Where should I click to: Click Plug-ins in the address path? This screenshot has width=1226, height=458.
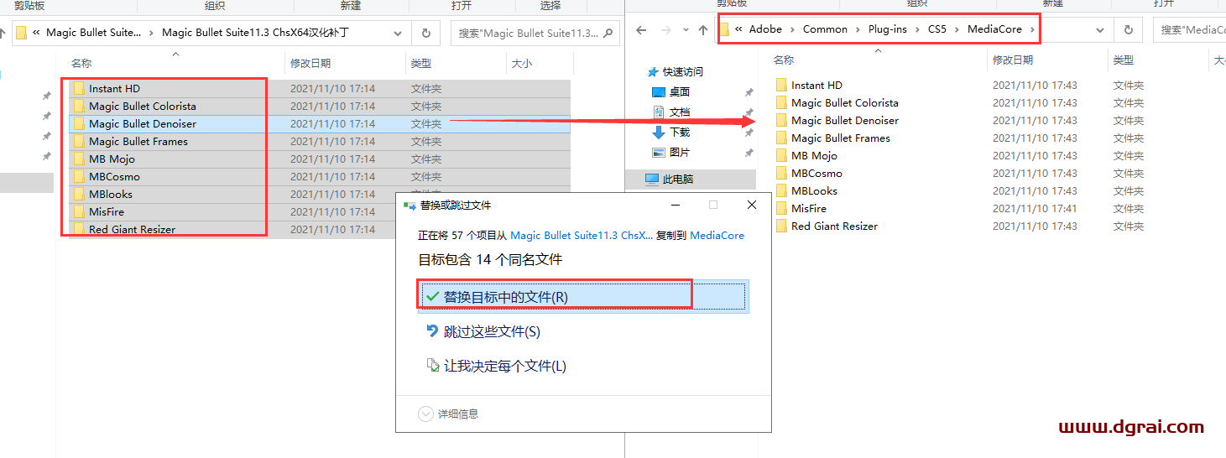coord(888,29)
